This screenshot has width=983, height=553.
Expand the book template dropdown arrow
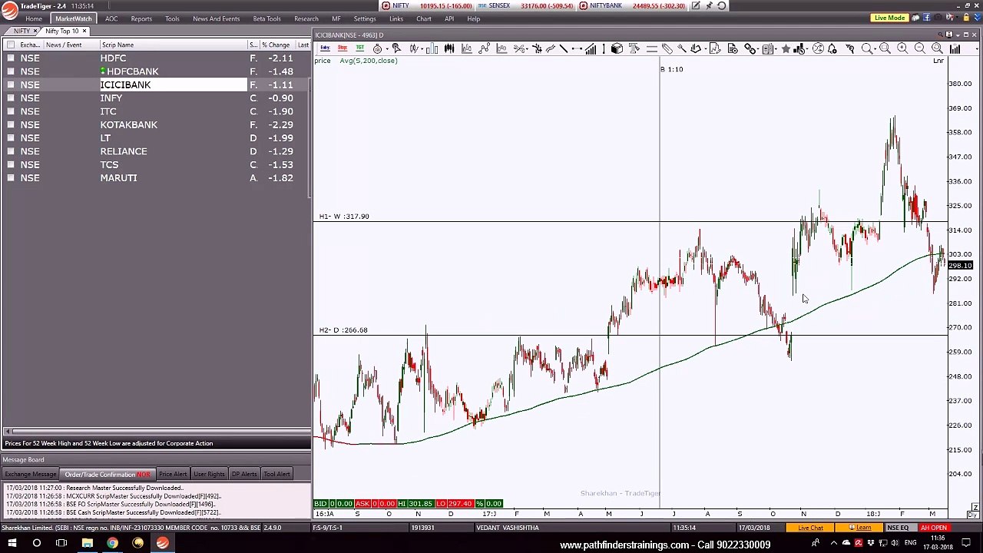click(776, 49)
